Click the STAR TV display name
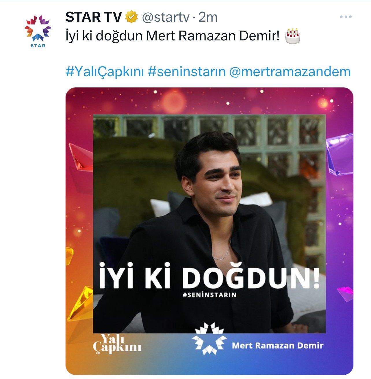The width and height of the screenshot is (371, 379). coord(94,17)
